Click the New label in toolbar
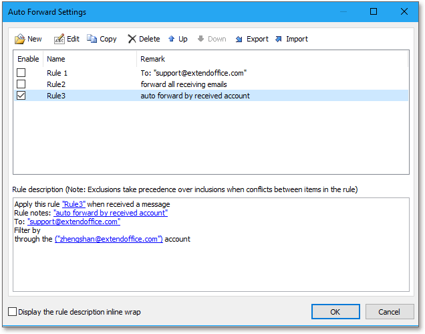Viewport: 425px width, 334px height. point(35,39)
